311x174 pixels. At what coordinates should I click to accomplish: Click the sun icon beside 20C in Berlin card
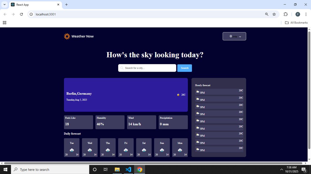[178, 95]
